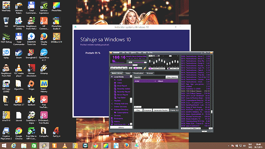The height and width of the screenshot is (149, 265).
Task: Click the media library Search field
Action: pos(153,77)
